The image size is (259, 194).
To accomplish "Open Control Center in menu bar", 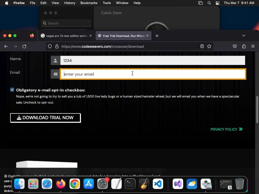I will click(218, 3).
